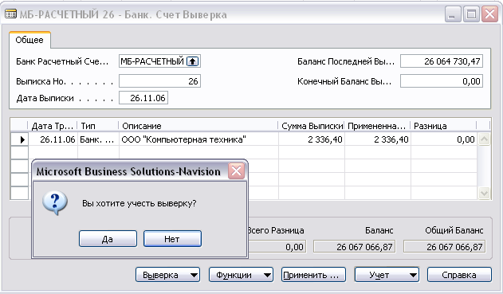Click the grid scroll down arrow
This screenshot has width=503, height=294.
[484, 193]
